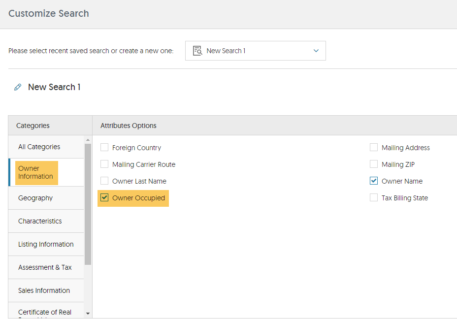The width and height of the screenshot is (457, 319).
Task: Check the Tax Billing State option
Action: (x=374, y=197)
